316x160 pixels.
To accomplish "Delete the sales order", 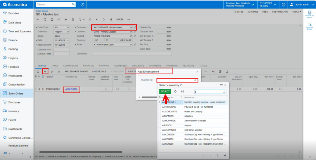I will click(x=73, y=19).
